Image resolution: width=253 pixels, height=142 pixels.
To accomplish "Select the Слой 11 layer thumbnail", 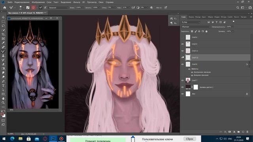I will (188, 51).
